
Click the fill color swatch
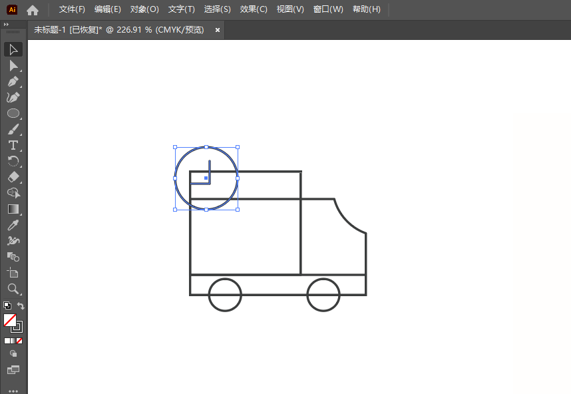(9, 320)
